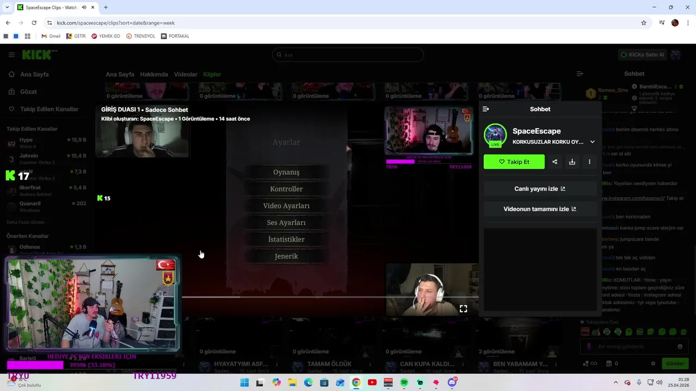Open Microsoft Store from the taskbar
The width and height of the screenshot is (696, 391).
point(324,383)
